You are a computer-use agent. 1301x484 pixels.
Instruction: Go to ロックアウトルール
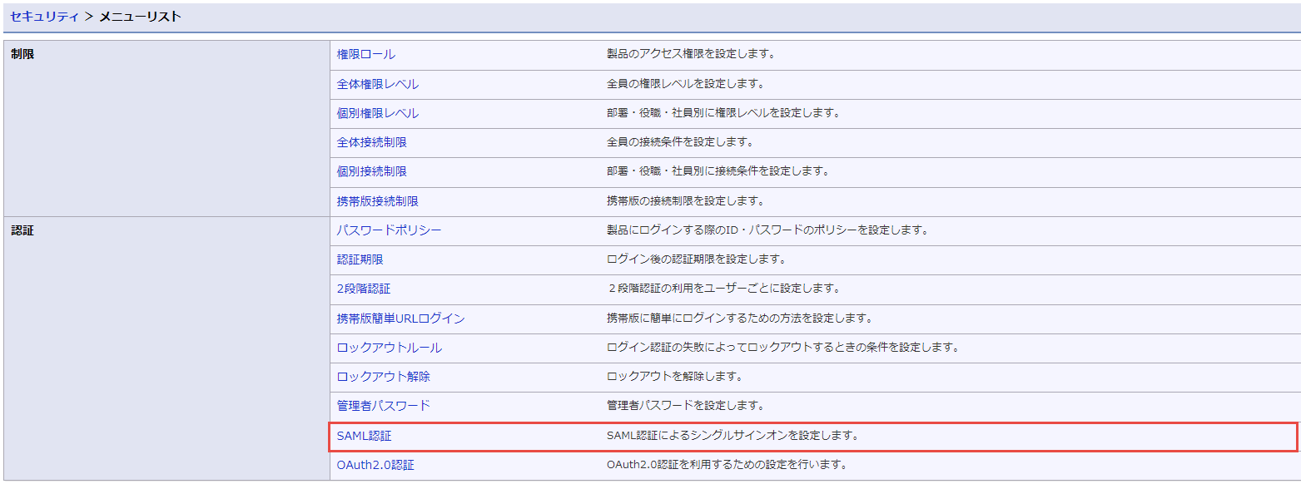(x=389, y=348)
